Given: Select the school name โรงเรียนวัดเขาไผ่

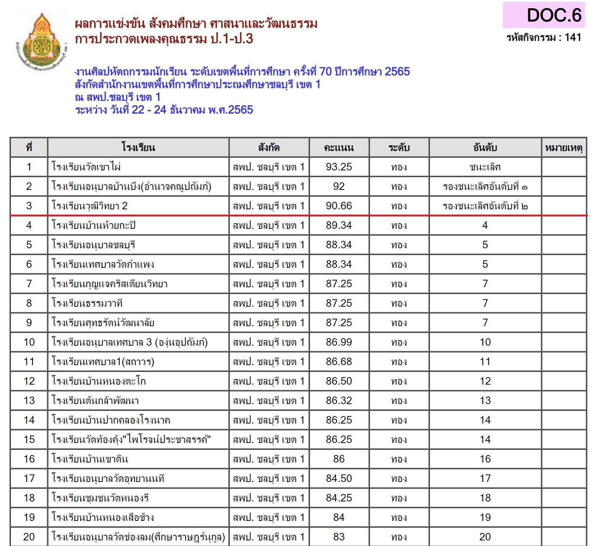Looking at the screenshot, I should click(x=86, y=167).
